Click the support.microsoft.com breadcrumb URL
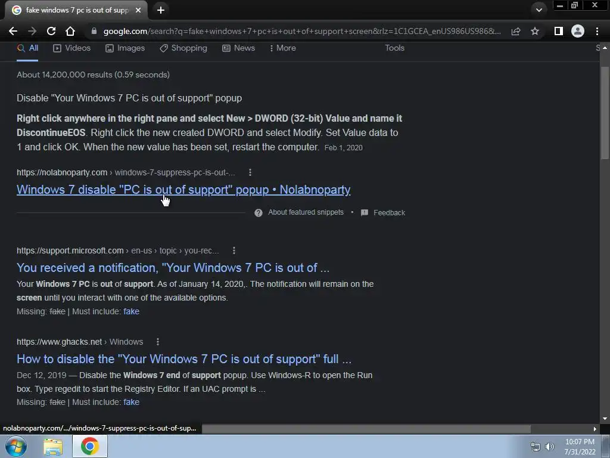610x458 pixels. coord(117,250)
